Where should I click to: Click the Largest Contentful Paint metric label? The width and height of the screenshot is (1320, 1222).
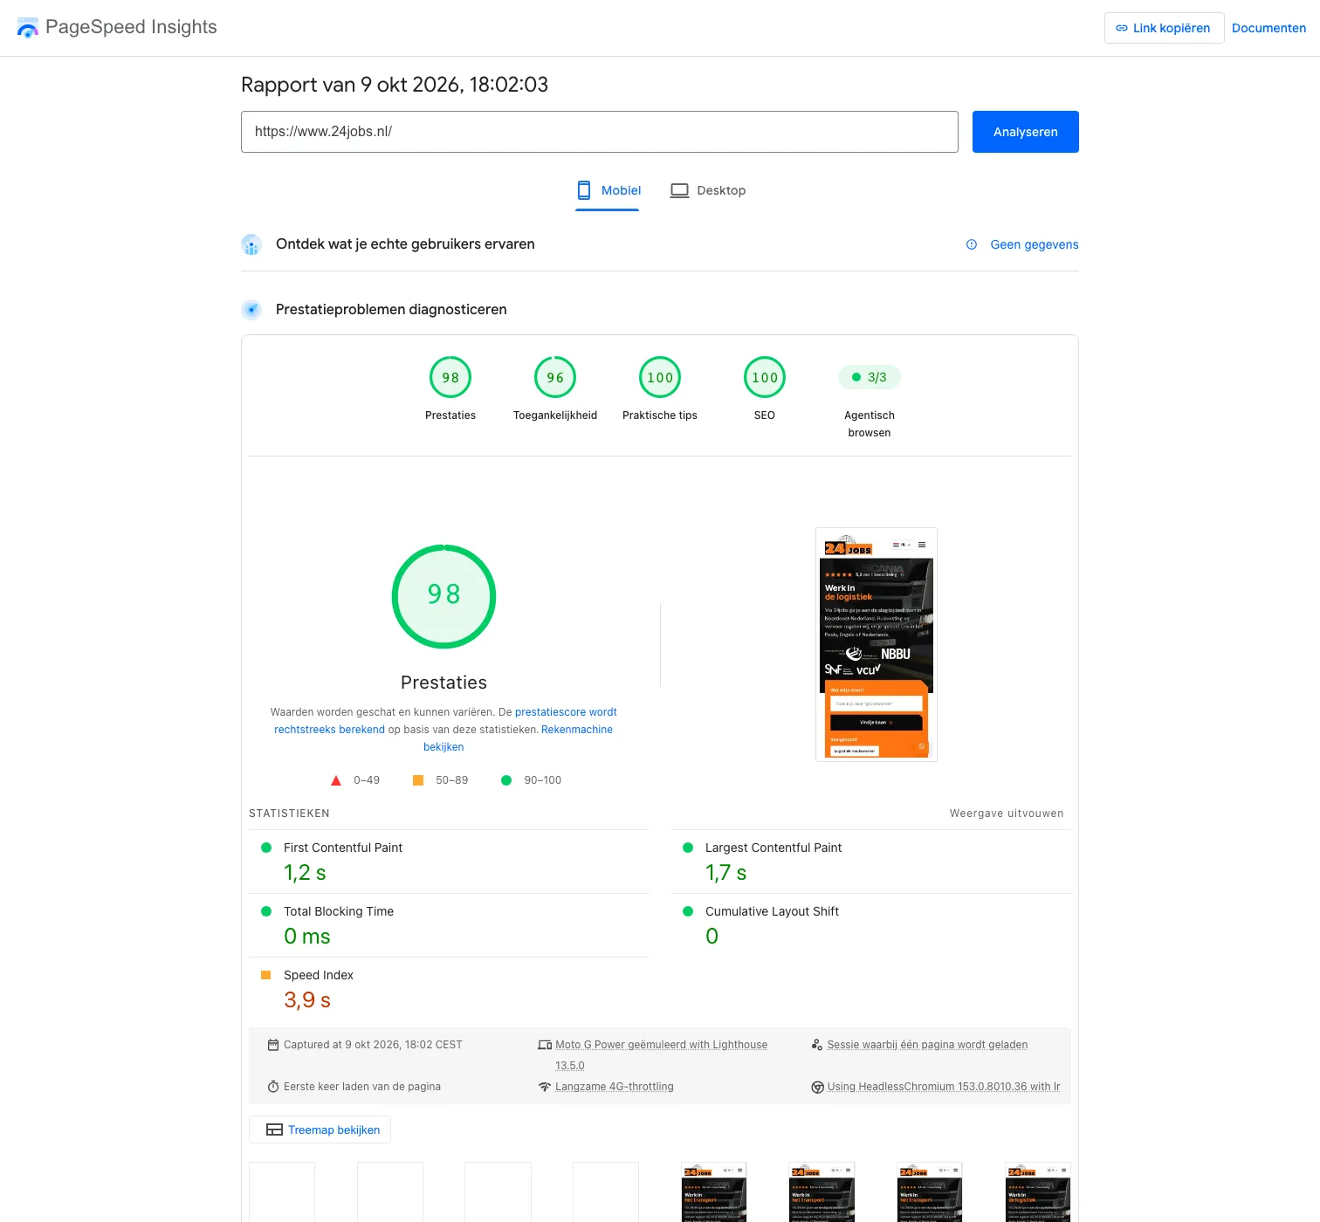pyautogui.click(x=773, y=848)
